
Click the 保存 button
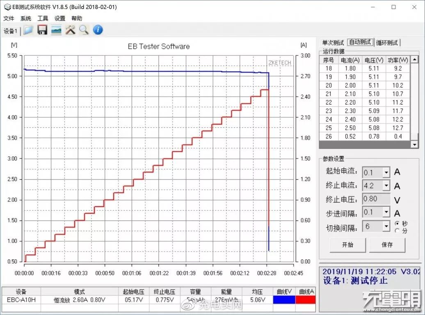click(387, 245)
